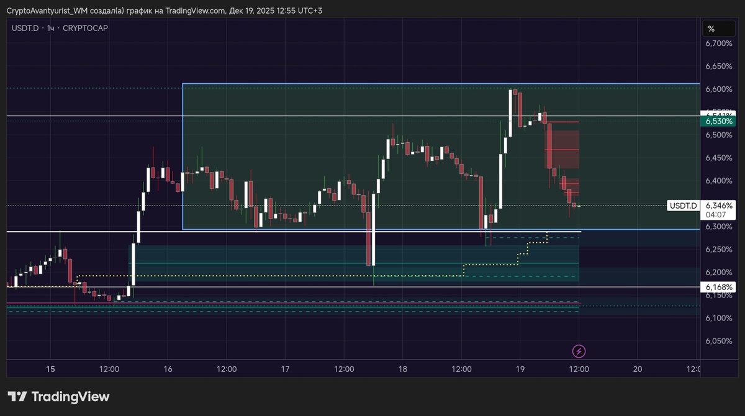Click date 18 on the time axis
The width and height of the screenshot is (745, 416).
coord(403,369)
